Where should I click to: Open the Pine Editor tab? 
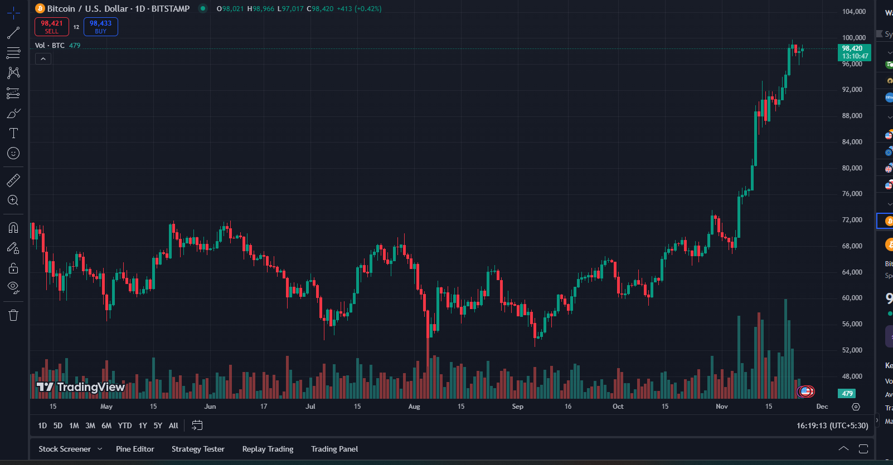click(135, 449)
